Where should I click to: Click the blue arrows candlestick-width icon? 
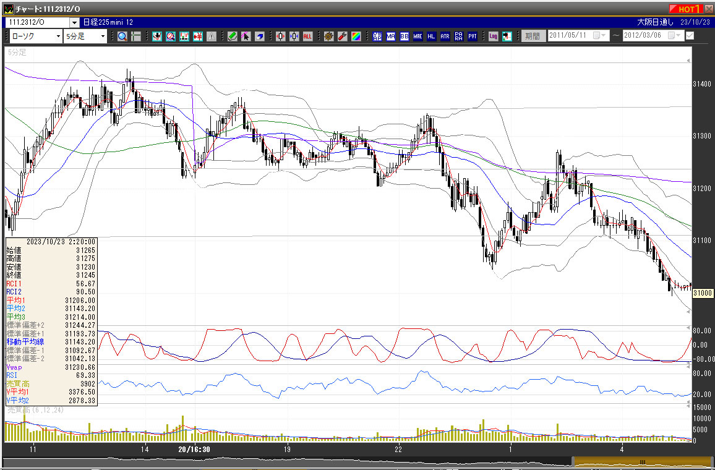point(294,36)
